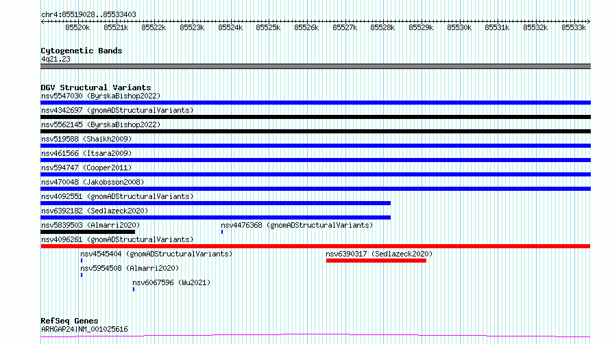Select the blue nsv594747 variant bar
Image resolution: width=610 pixels, height=344 pixels.
[x=315, y=174]
